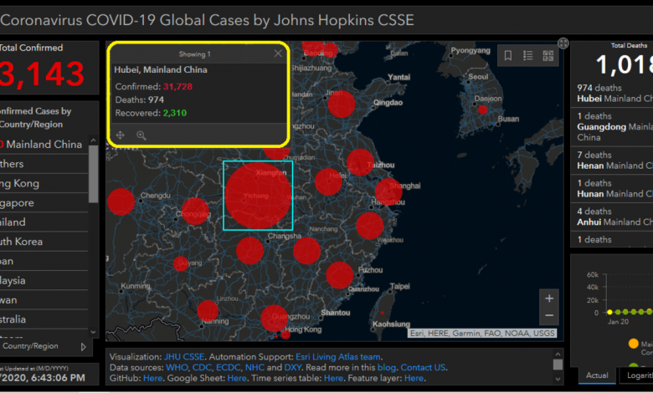Click the red circle near Fuzhou
This screenshot has height=393, width=653.
(340, 275)
